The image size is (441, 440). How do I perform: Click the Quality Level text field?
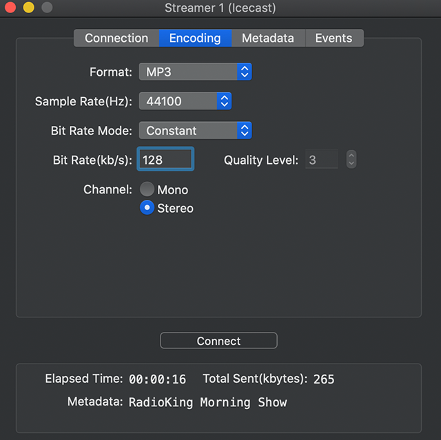322,160
